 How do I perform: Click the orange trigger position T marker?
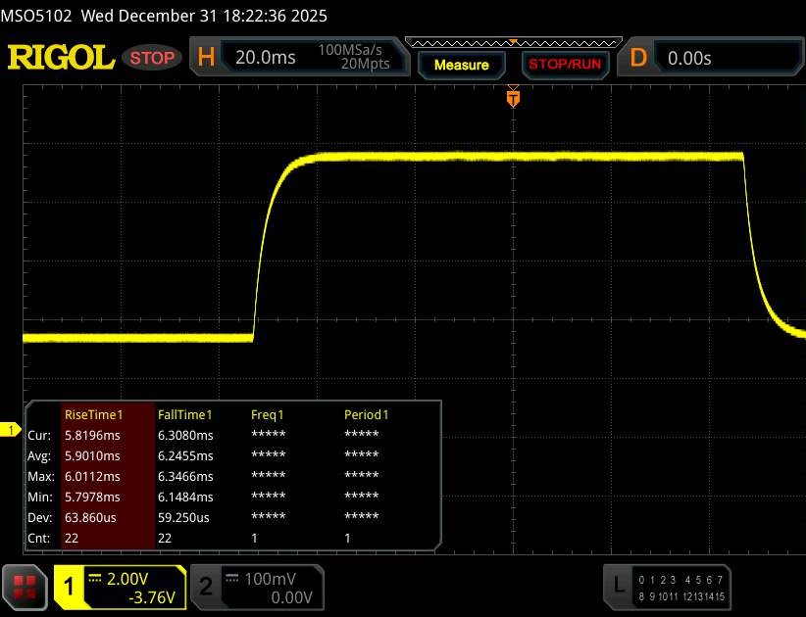tap(512, 97)
